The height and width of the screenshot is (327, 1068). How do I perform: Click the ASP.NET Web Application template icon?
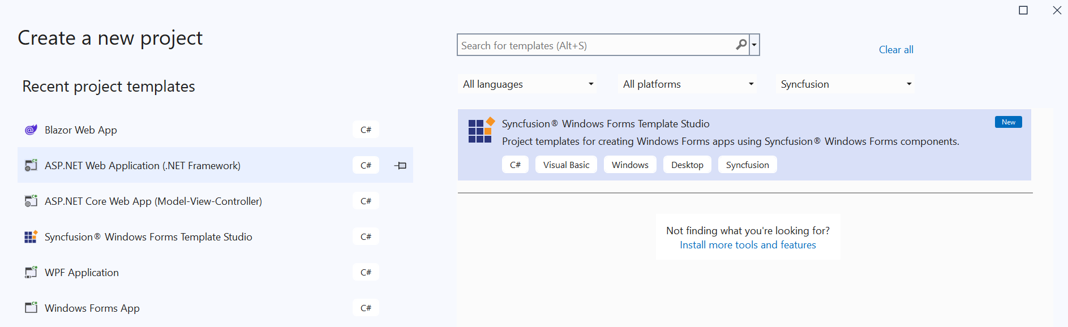pos(31,165)
